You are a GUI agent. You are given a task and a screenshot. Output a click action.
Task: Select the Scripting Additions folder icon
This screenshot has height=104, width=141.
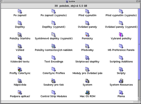[x=121, y=58]
